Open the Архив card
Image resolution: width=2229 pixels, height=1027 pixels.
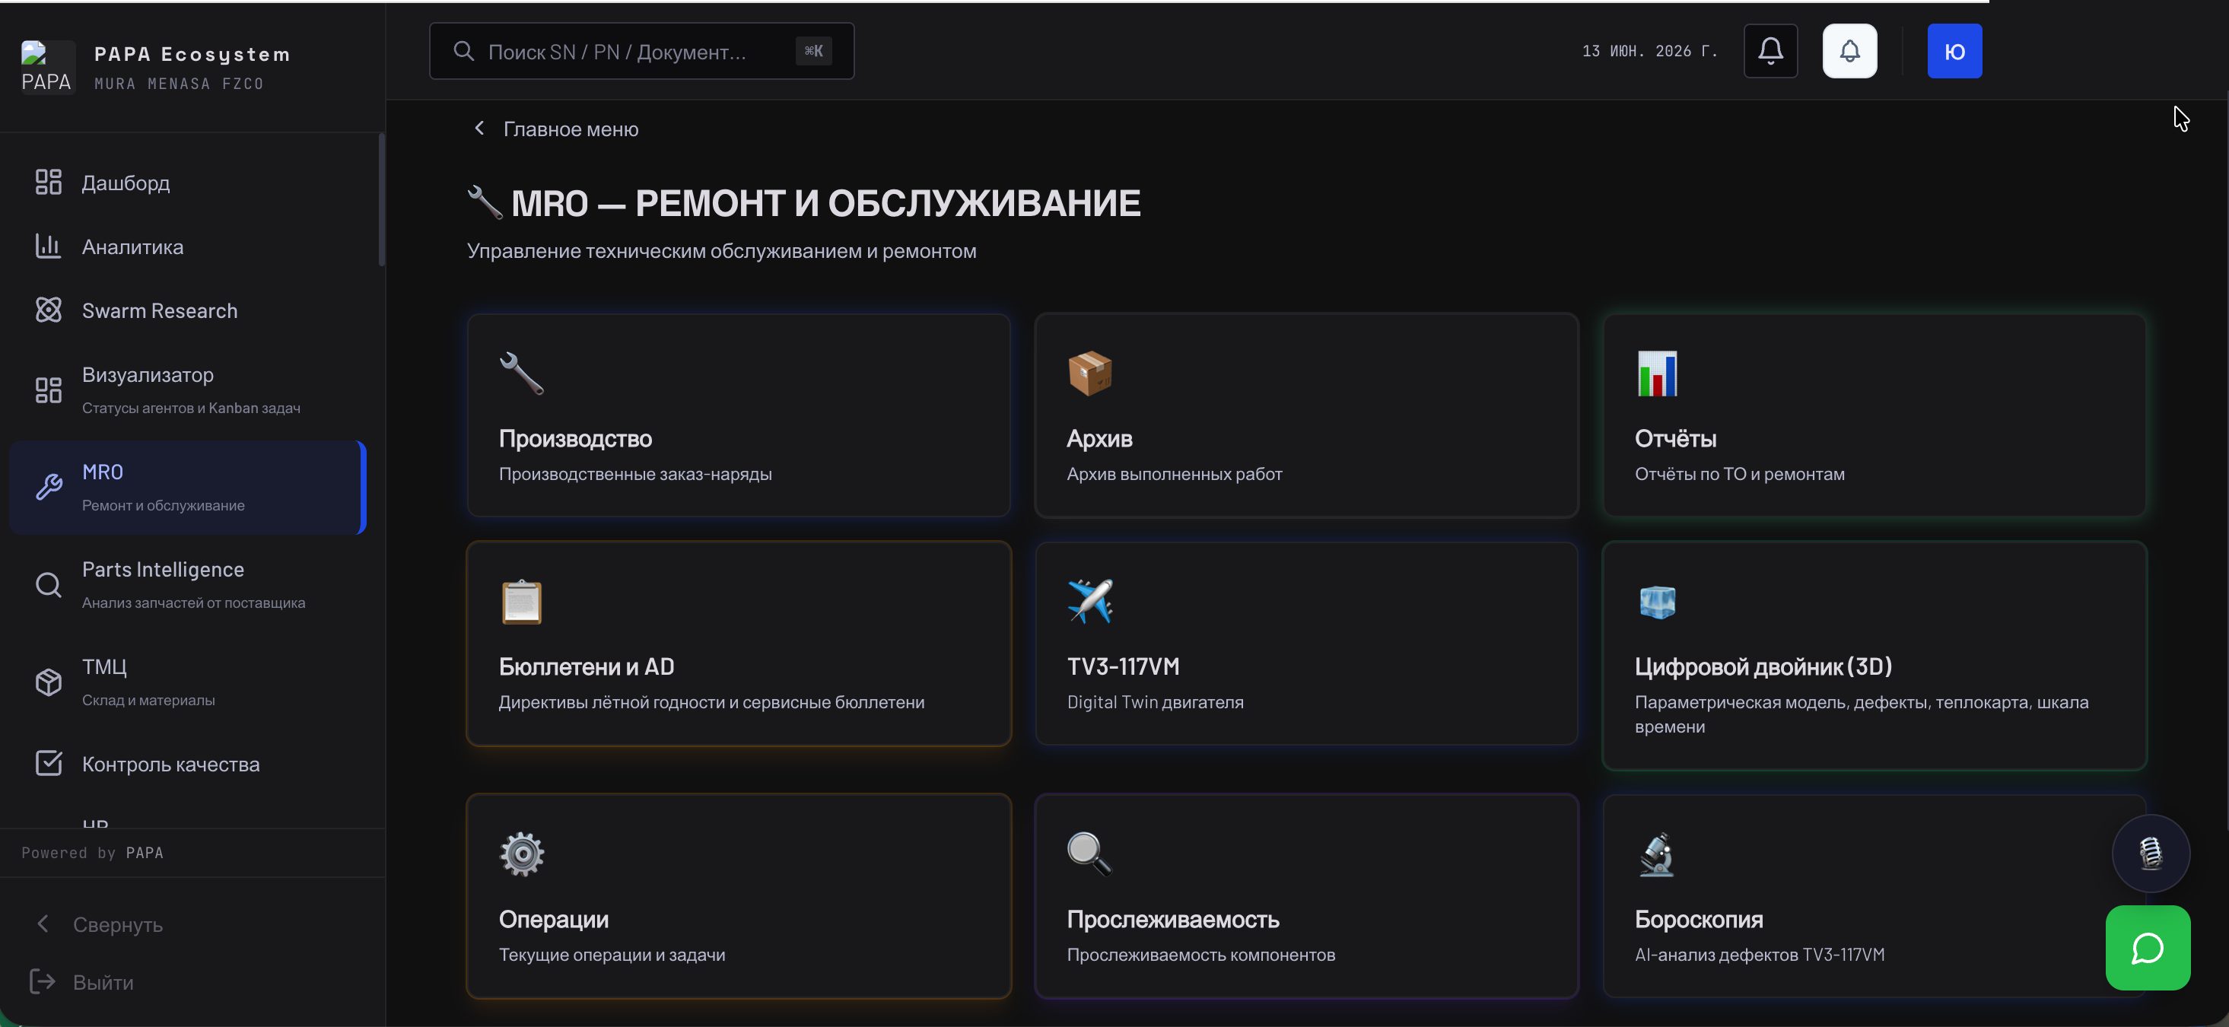[x=1307, y=415]
